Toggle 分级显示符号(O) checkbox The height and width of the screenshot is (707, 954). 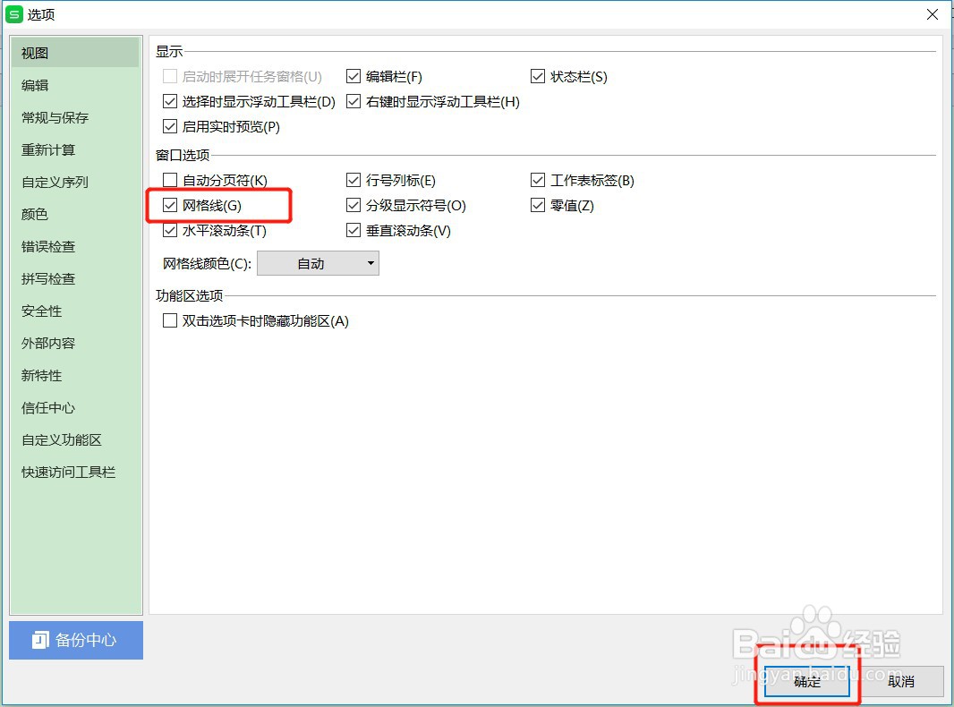click(353, 205)
